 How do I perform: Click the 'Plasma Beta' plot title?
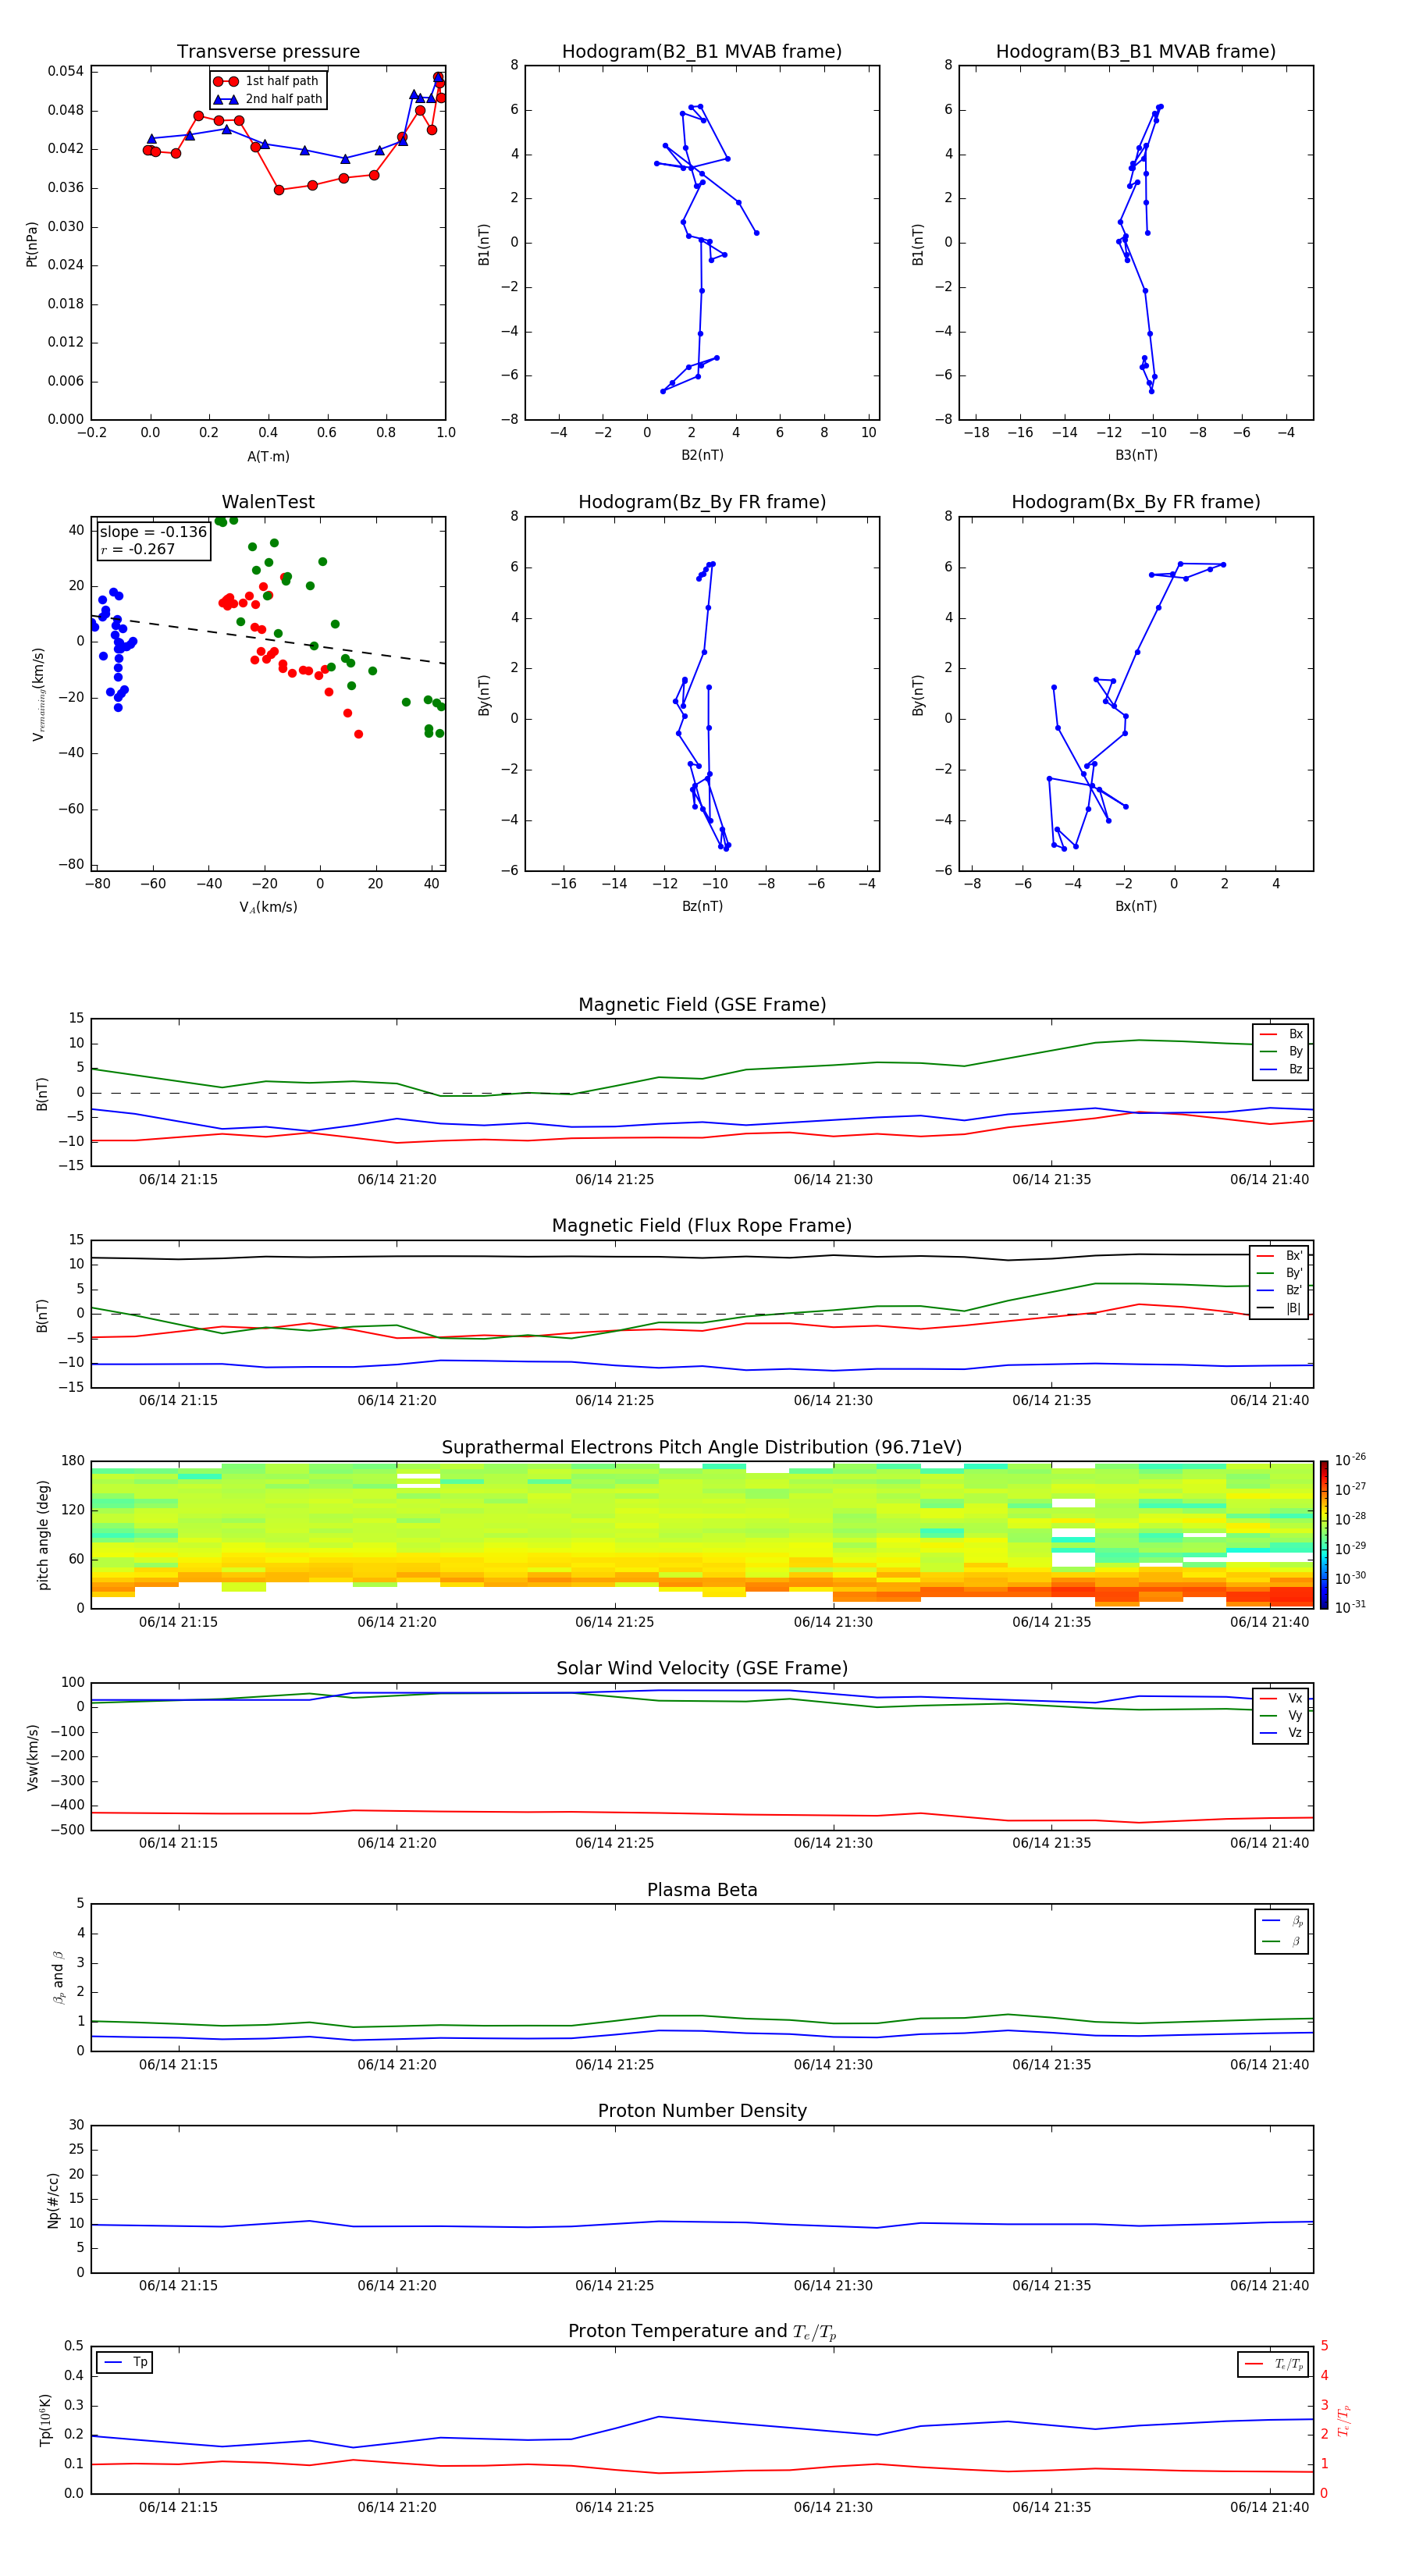(x=702, y=1890)
